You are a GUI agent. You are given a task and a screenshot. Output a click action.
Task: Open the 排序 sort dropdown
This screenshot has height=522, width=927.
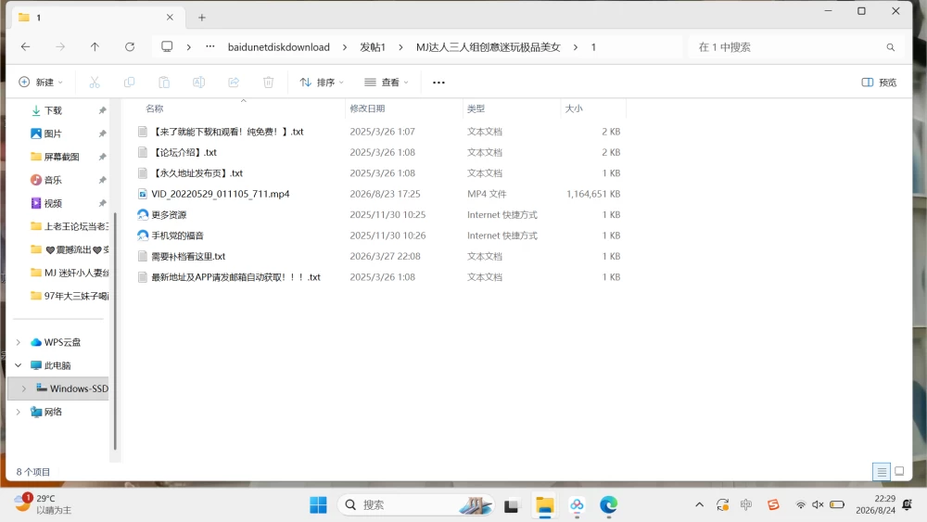coord(322,83)
